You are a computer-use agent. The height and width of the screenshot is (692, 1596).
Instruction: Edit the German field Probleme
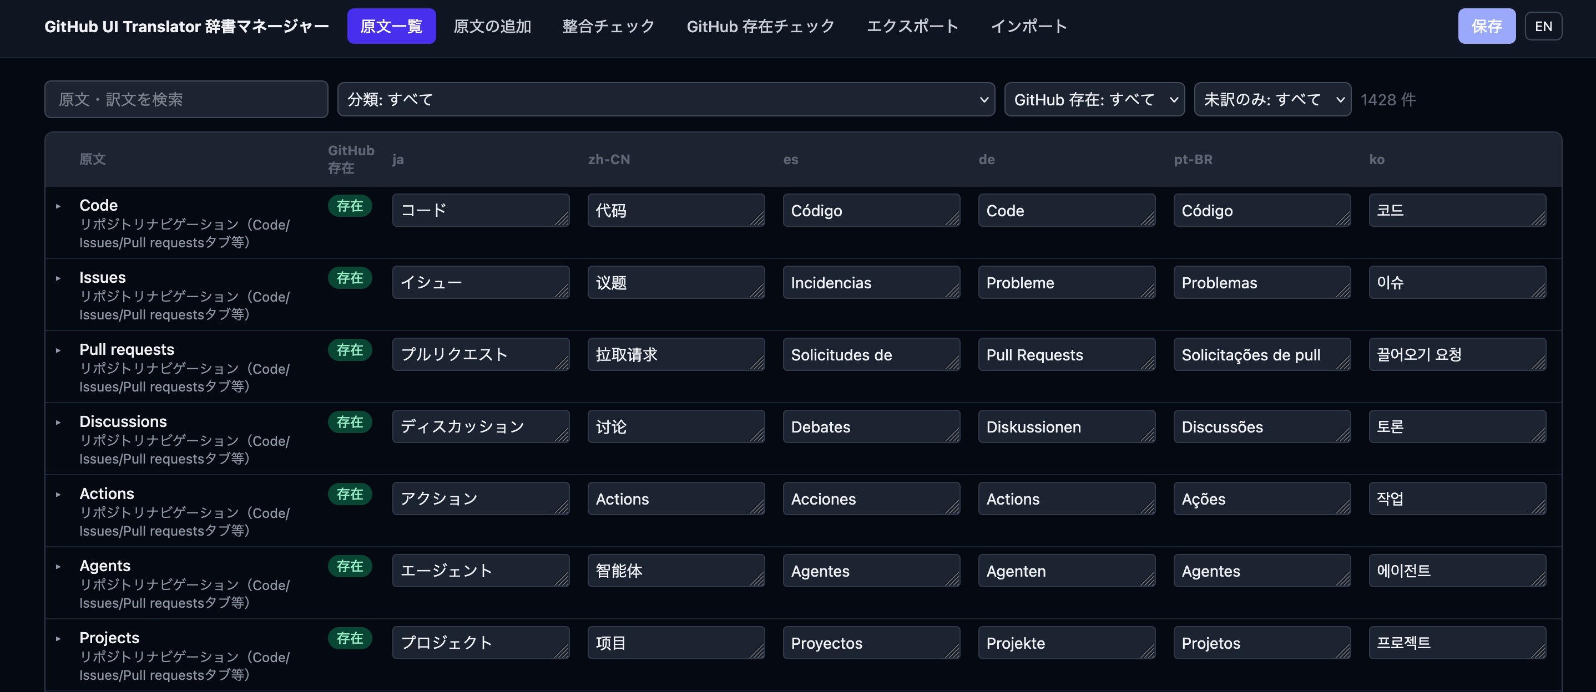click(x=1066, y=282)
